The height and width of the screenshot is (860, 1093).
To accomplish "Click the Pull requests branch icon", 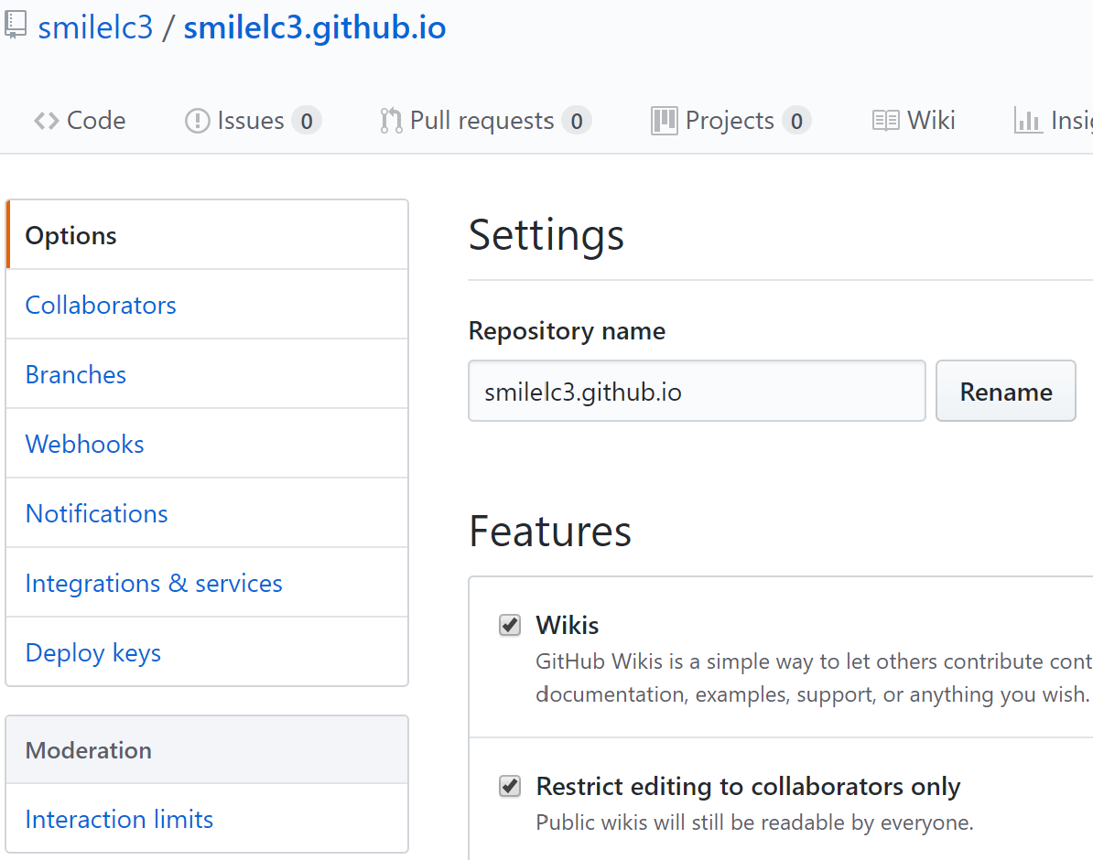I will click(390, 121).
